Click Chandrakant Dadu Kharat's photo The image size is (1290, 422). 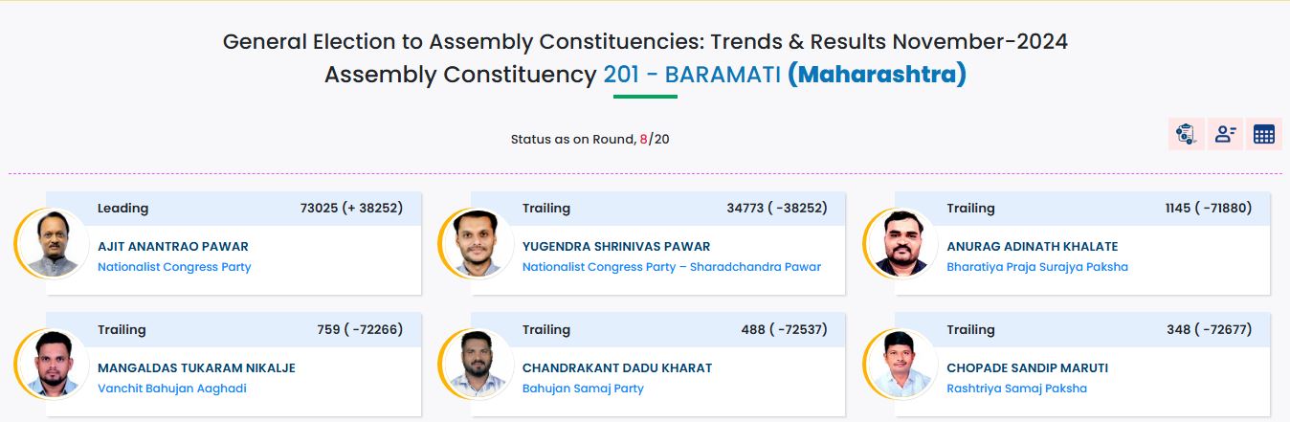(x=473, y=365)
